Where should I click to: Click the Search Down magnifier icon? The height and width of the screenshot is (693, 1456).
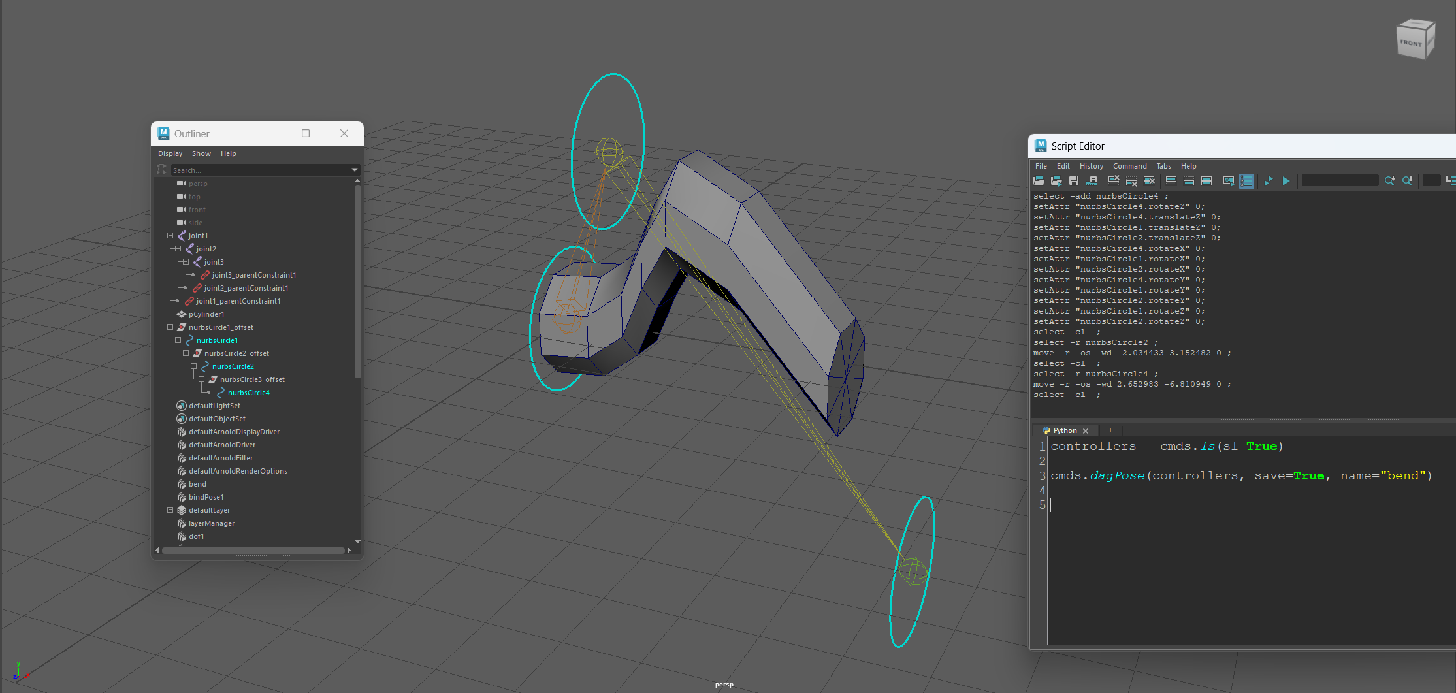pos(1389,181)
